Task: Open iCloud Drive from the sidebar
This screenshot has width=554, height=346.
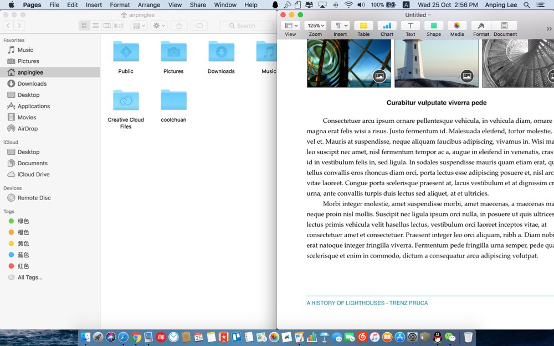Action: click(33, 174)
